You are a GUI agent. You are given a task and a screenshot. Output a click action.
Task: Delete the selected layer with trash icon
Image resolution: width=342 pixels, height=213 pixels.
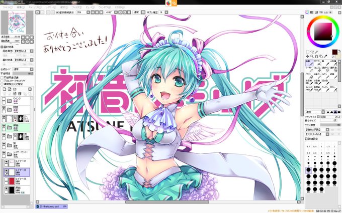point(20,93)
